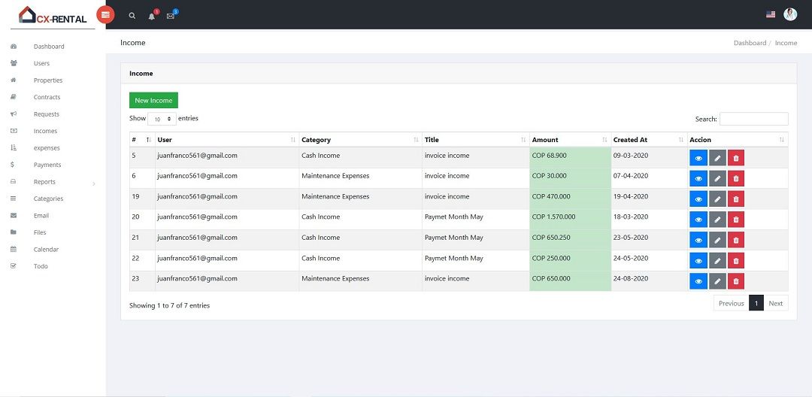Edit the income entry numbered 21
812x397 pixels.
point(717,240)
